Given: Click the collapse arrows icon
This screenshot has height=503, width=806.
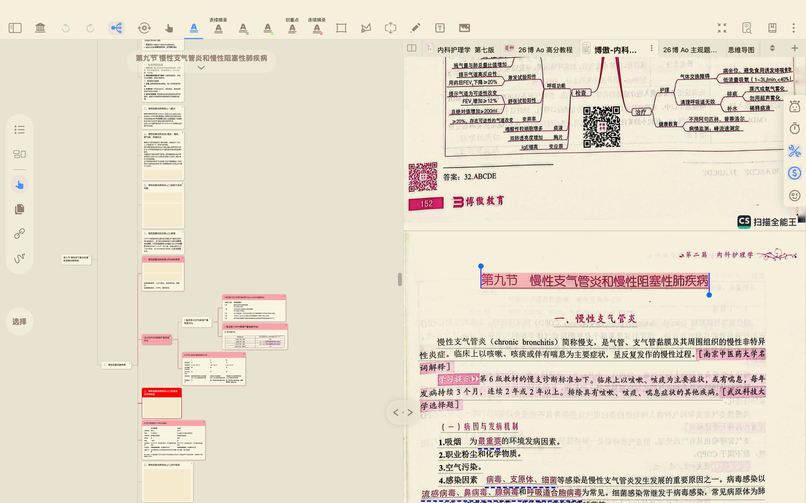Looking at the screenshot, I should pos(722,28).
